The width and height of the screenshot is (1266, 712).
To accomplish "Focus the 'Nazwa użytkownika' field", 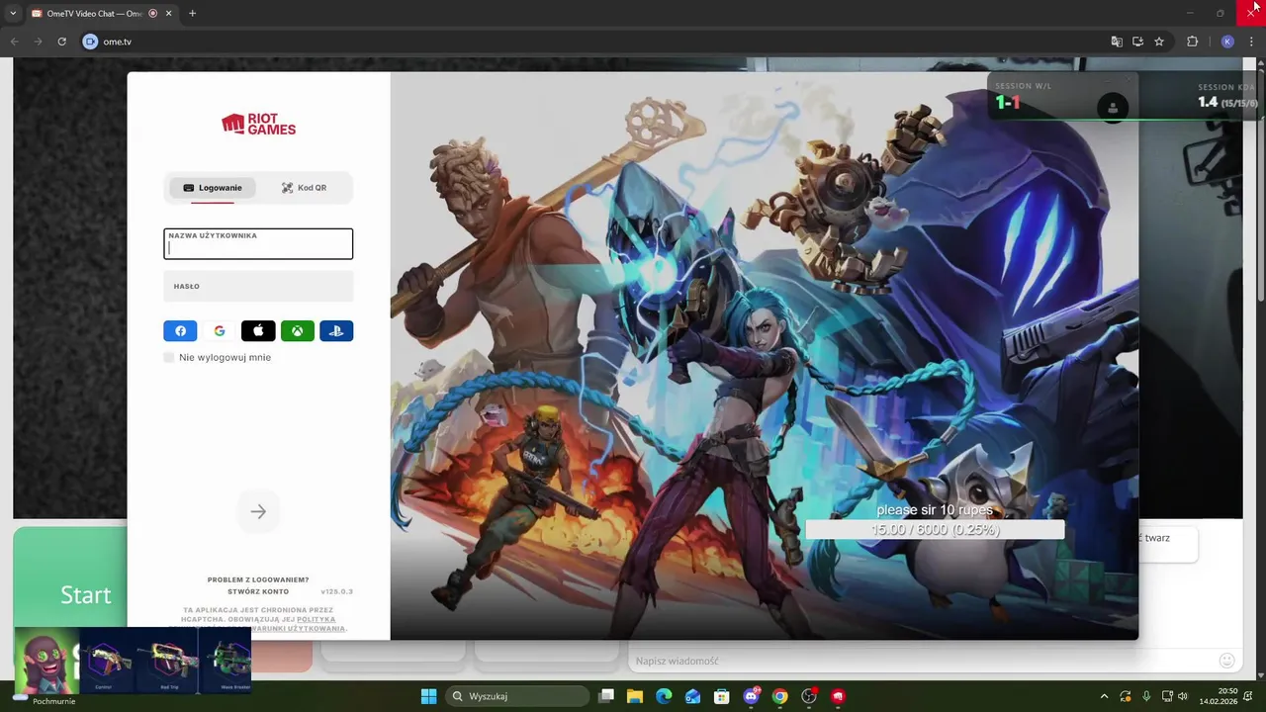I will (x=258, y=244).
